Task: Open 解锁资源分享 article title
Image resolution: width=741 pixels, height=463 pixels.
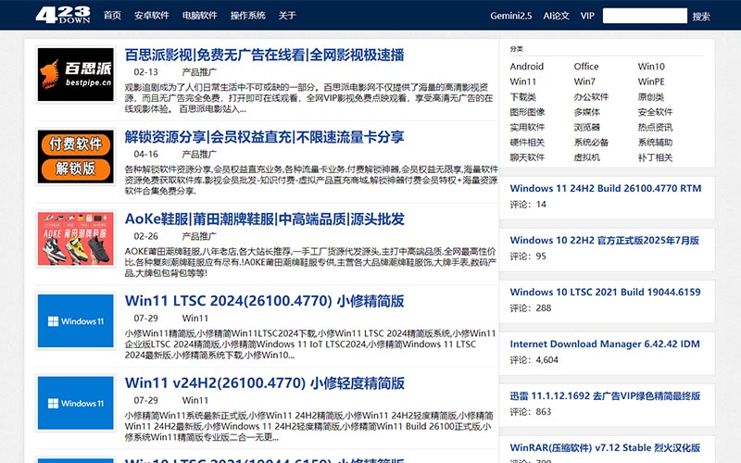Action: (265, 137)
